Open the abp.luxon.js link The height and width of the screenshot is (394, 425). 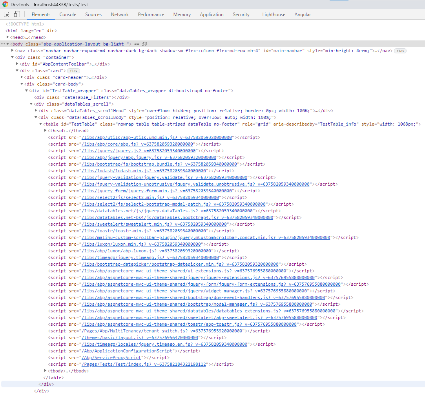click(x=146, y=251)
